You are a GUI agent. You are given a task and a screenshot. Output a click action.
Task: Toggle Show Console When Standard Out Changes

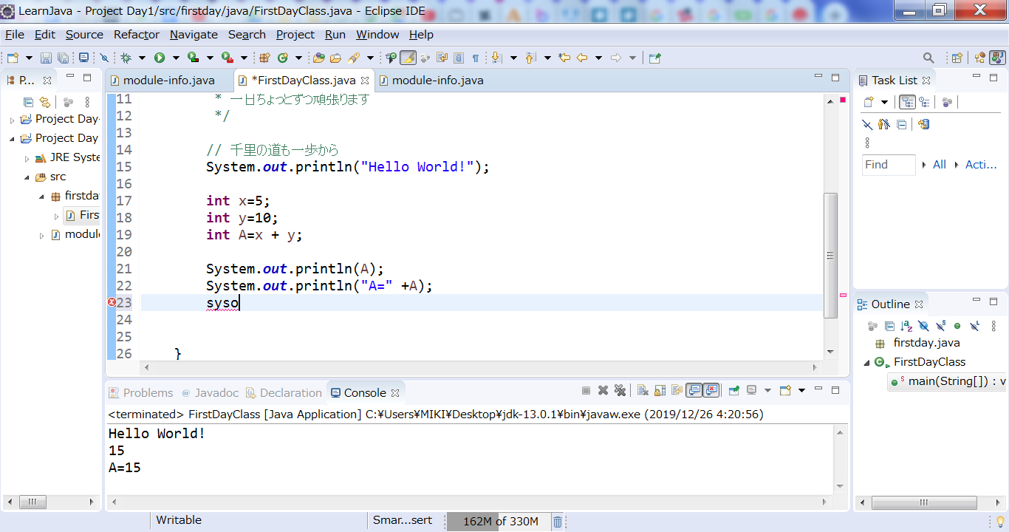pos(694,391)
